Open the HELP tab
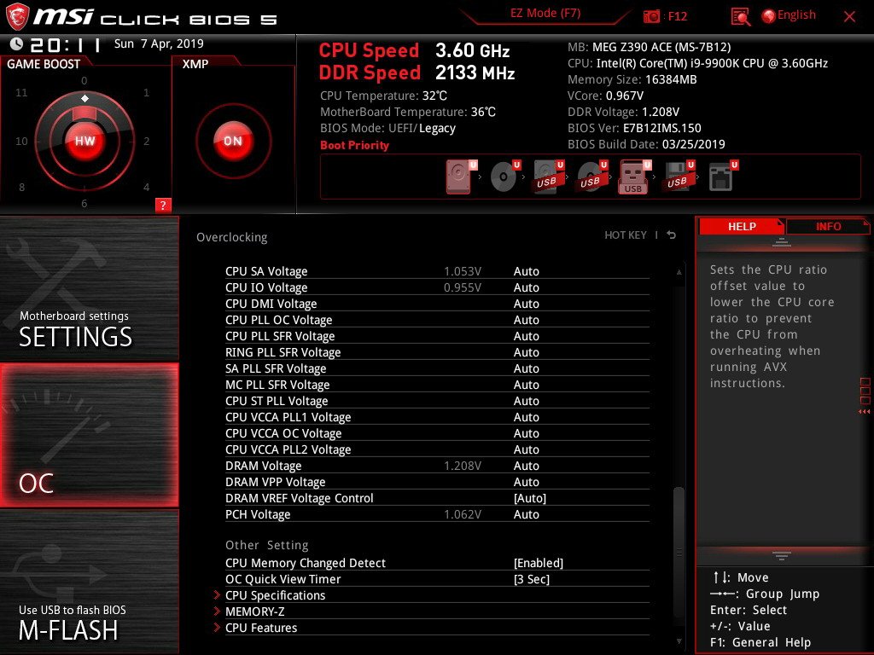Viewport: 874px width, 655px height. coord(742,226)
